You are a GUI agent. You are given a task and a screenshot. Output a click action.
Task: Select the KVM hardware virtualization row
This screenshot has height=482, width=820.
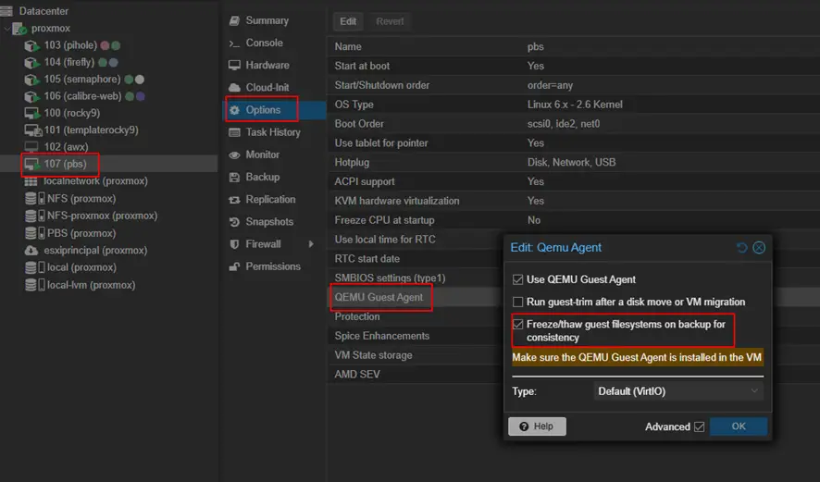(574, 202)
